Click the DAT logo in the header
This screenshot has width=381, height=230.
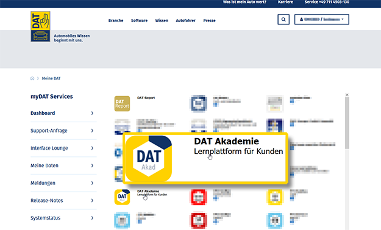point(40,26)
